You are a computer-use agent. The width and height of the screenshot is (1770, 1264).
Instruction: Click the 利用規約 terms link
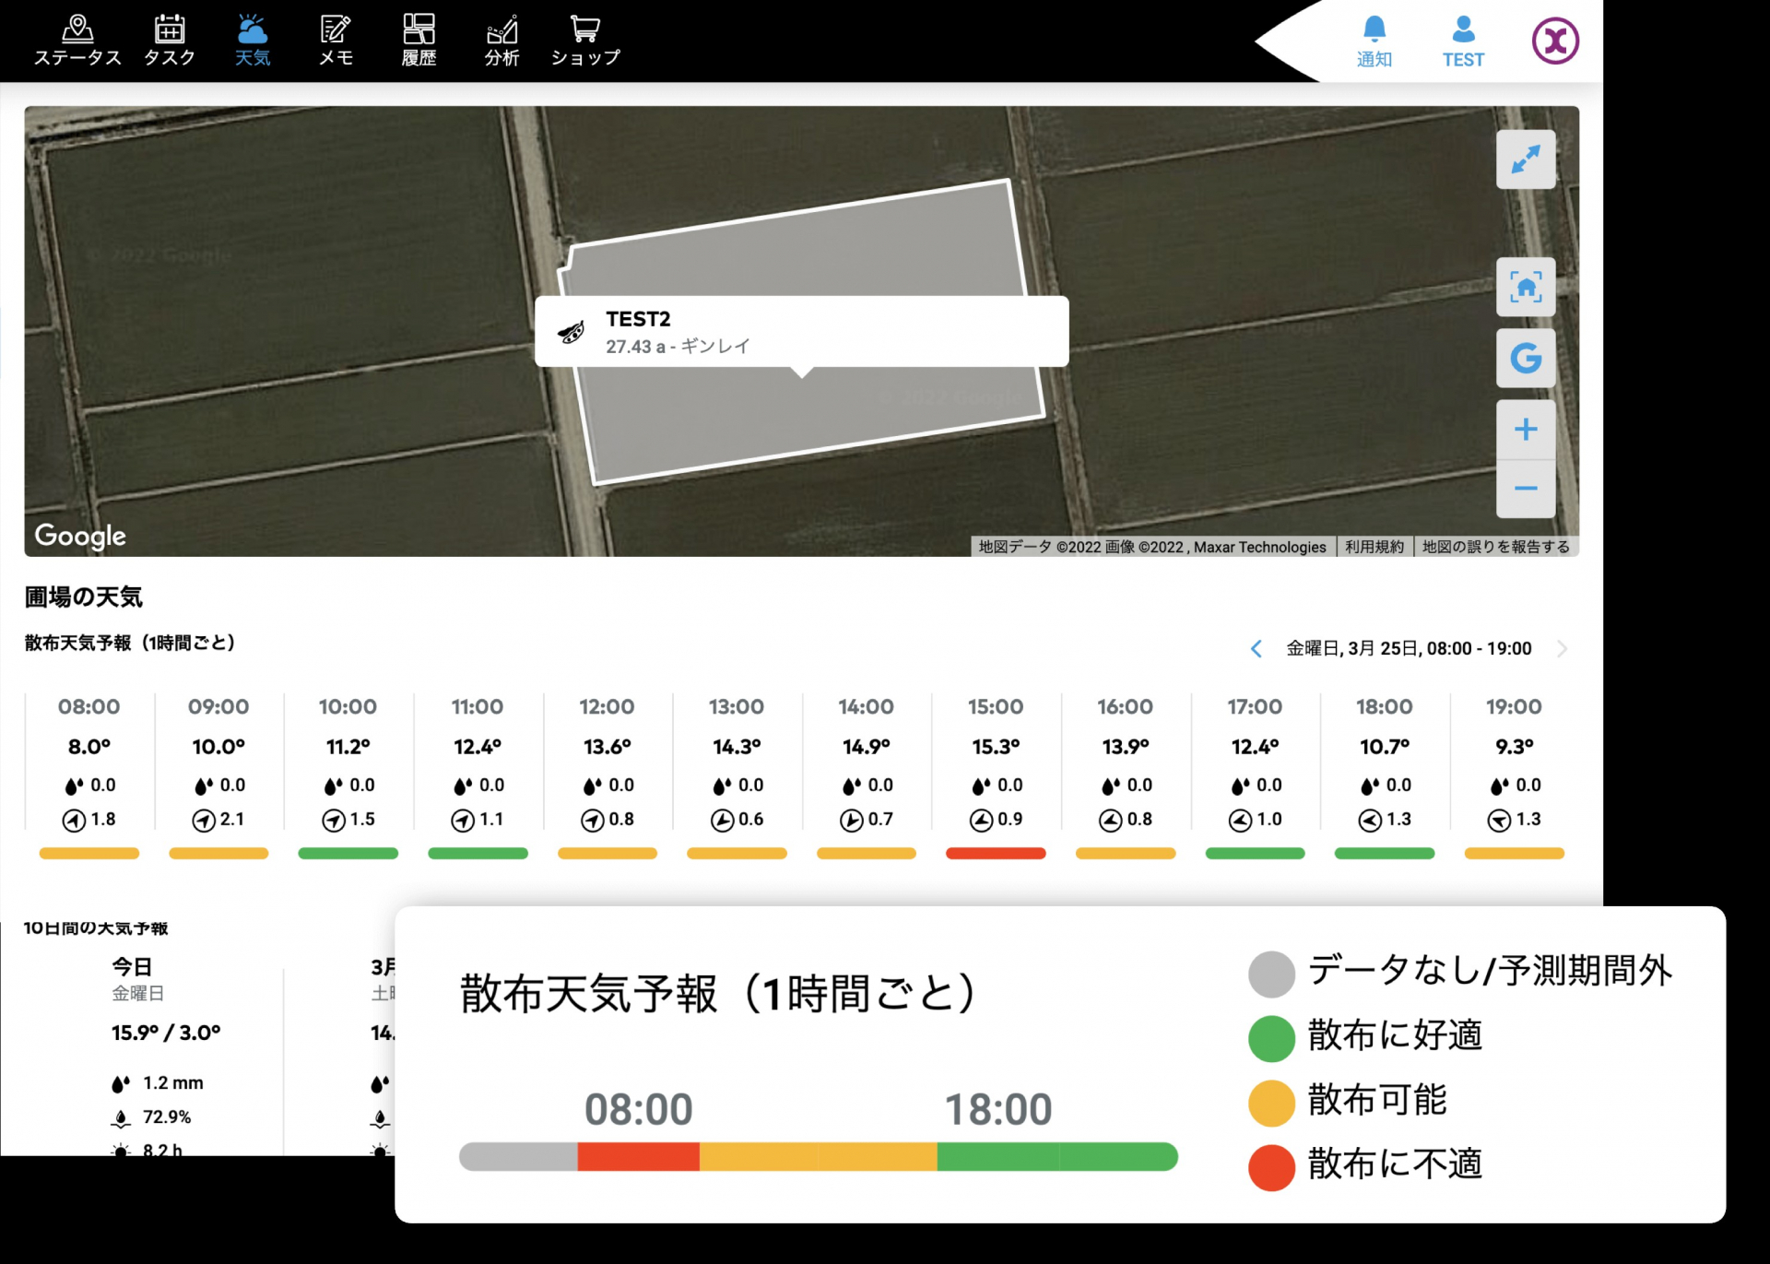[x=1374, y=547]
